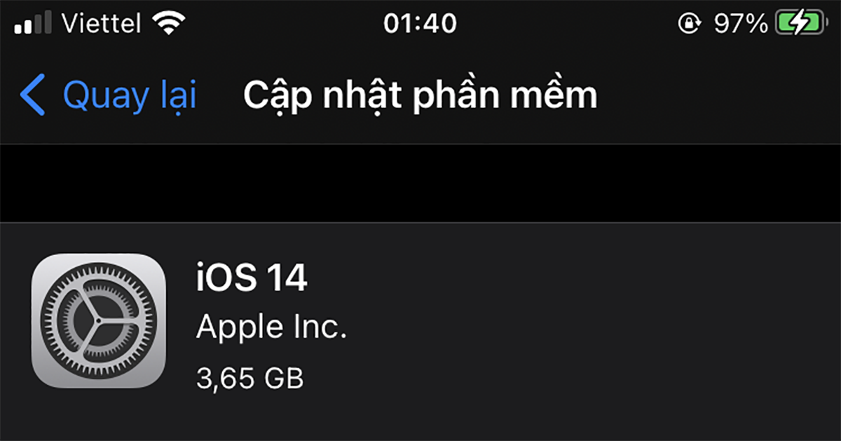Tap the cellular signal bars
841x441 pixels.
[x=32, y=25]
